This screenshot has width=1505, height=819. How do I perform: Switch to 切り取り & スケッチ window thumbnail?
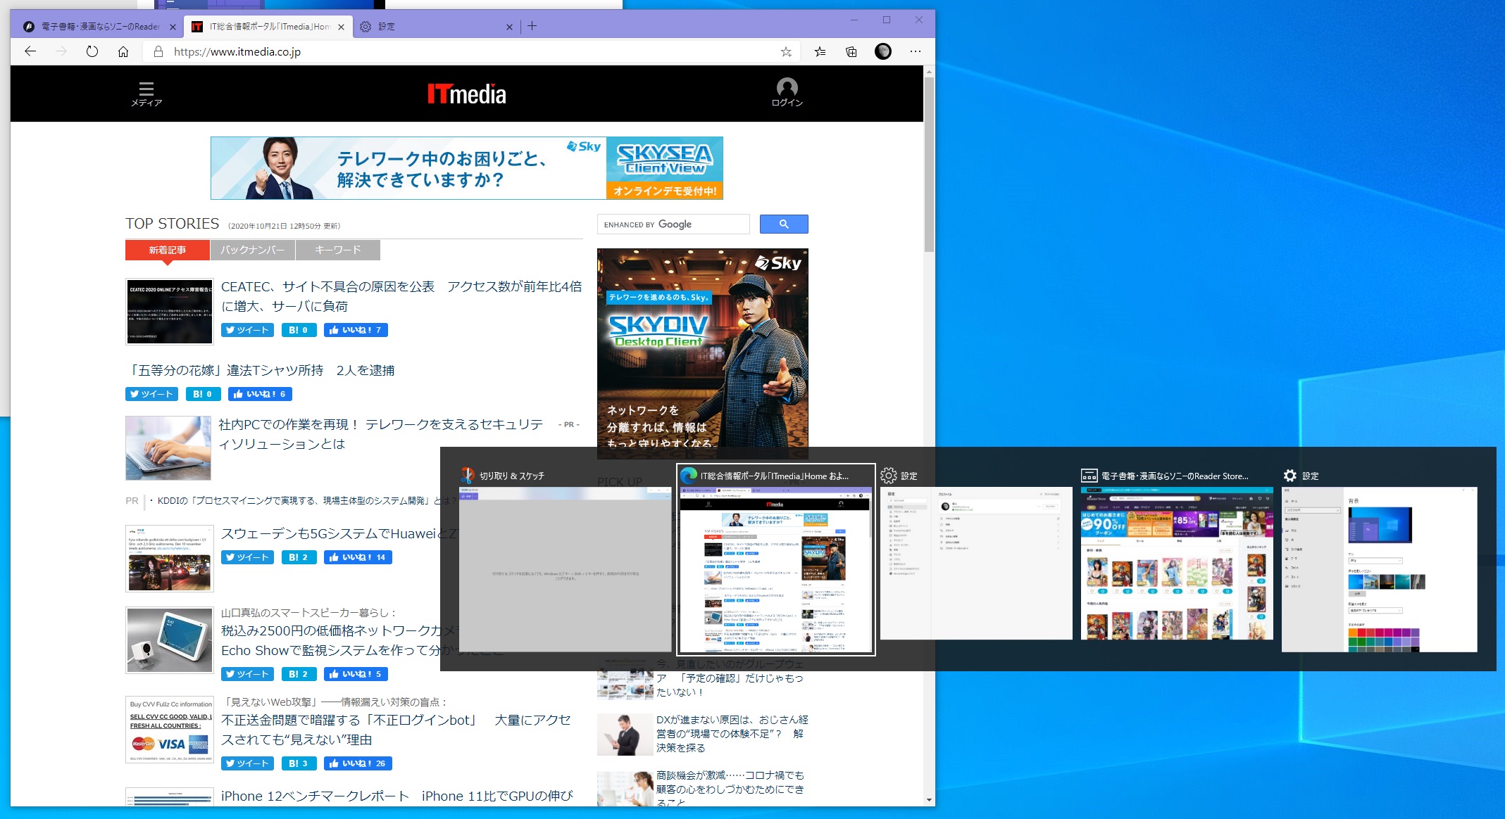(565, 569)
